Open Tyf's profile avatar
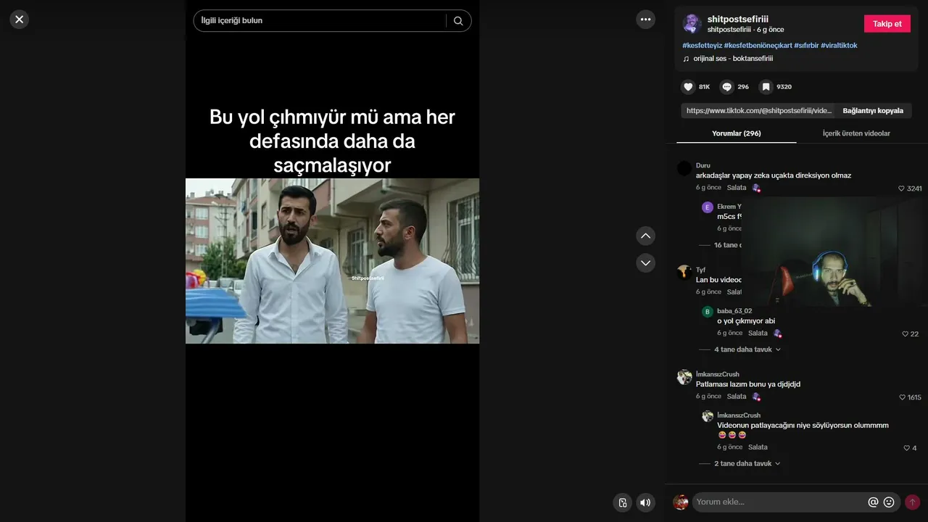 684,273
